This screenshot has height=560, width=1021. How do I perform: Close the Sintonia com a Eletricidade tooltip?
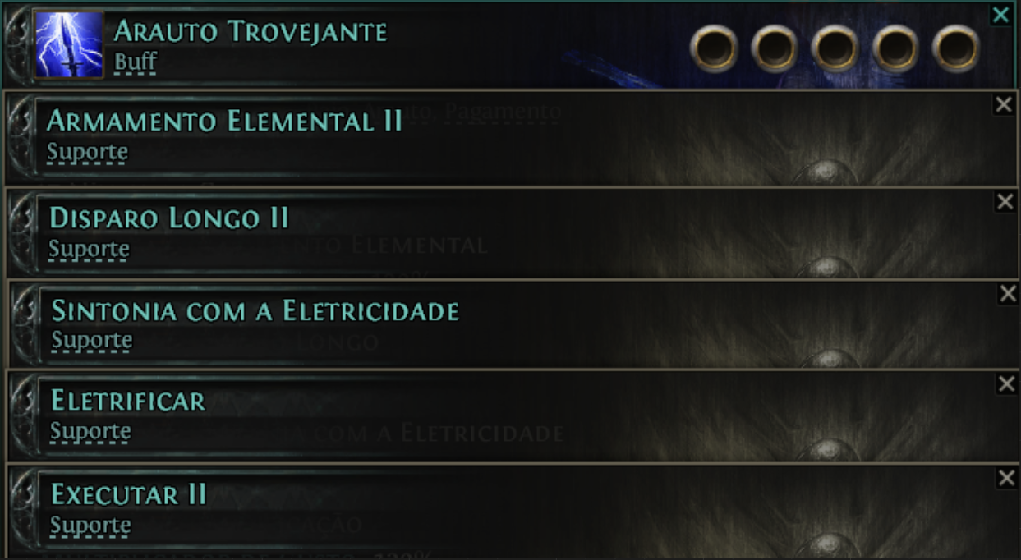1008,294
